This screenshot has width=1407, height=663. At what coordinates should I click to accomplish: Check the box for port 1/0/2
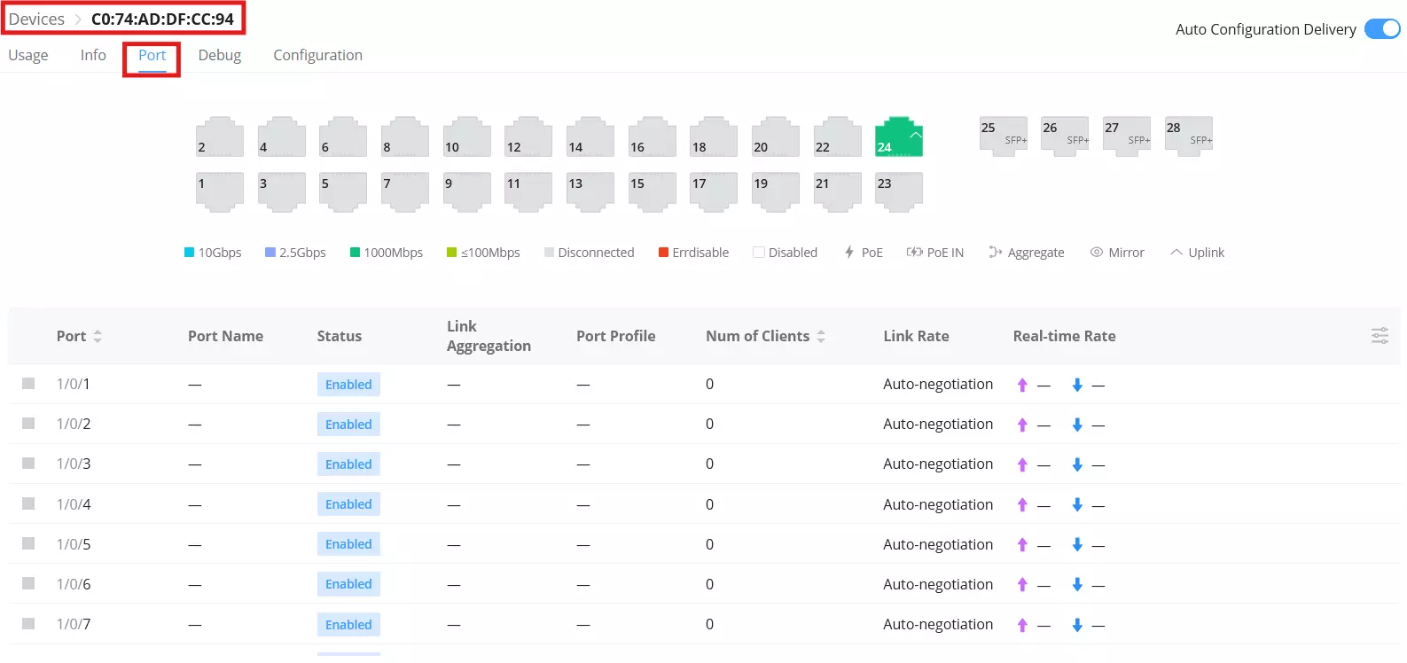28,424
